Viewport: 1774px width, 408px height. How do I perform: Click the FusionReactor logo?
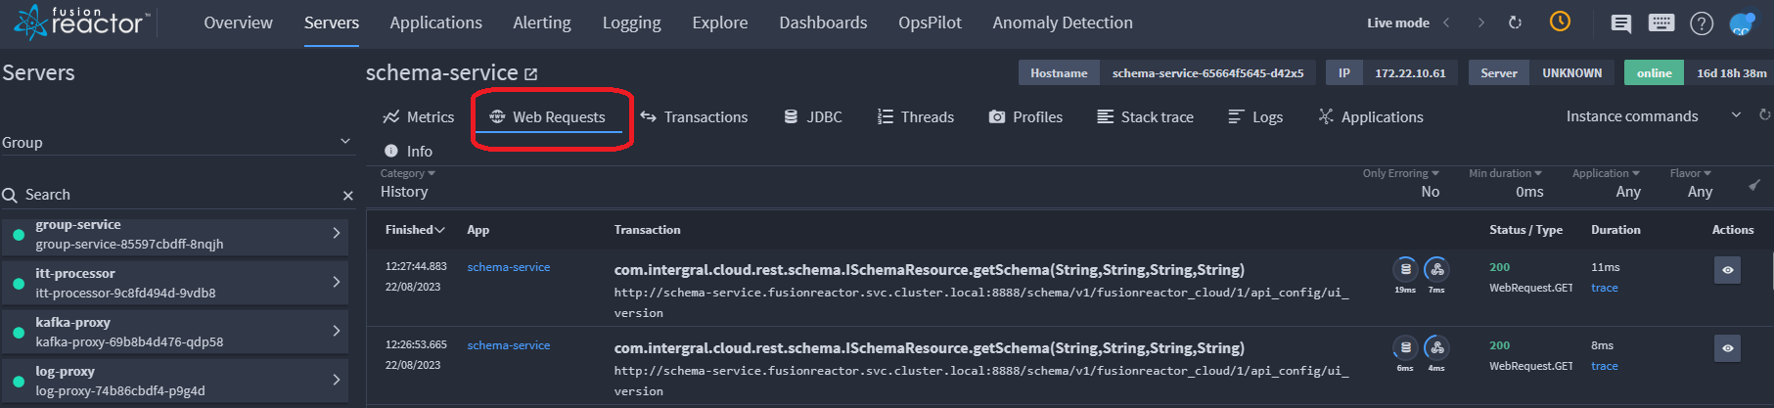[x=82, y=22]
